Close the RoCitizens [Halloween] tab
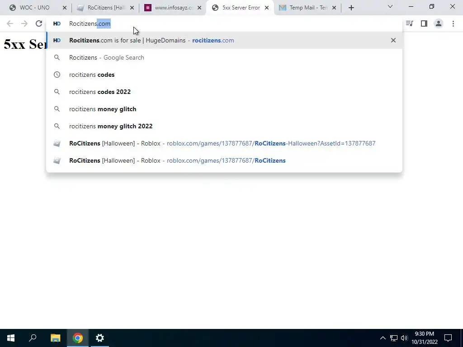 (132, 8)
